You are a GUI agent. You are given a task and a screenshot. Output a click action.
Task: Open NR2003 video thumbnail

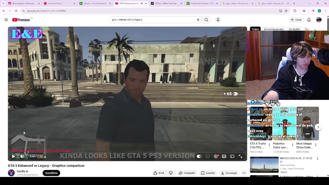264,165
